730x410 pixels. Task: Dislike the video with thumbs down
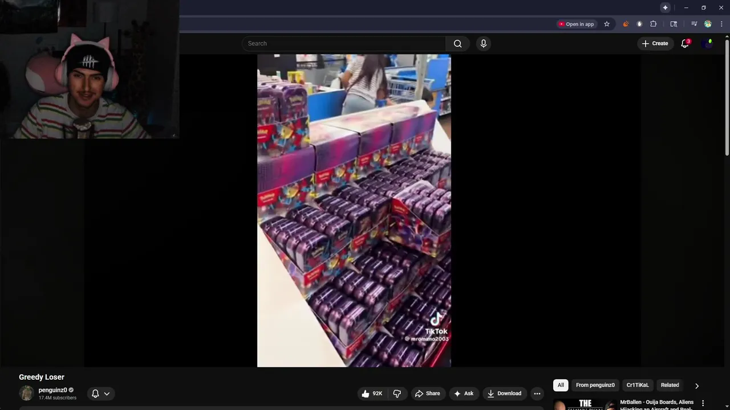(397, 393)
